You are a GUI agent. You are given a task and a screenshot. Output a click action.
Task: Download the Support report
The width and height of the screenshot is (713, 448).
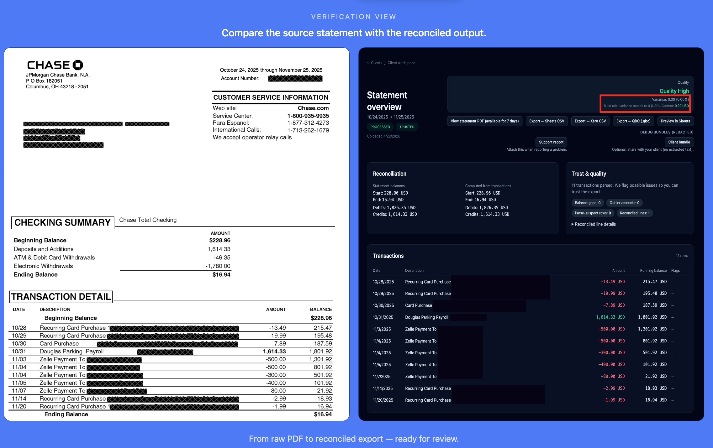551,142
